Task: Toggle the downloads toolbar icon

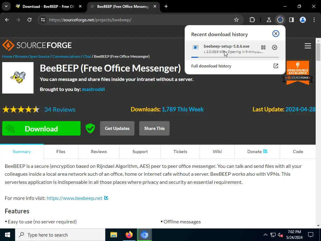Action: point(280,20)
